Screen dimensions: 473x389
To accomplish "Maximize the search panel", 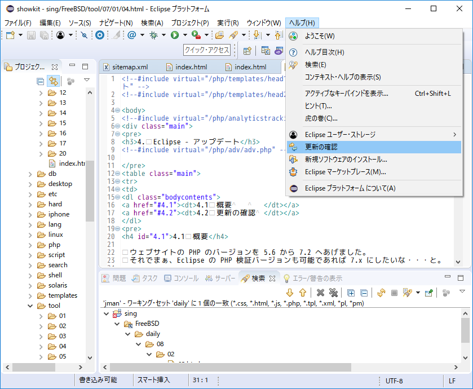I will pyautogui.click(x=461, y=277).
